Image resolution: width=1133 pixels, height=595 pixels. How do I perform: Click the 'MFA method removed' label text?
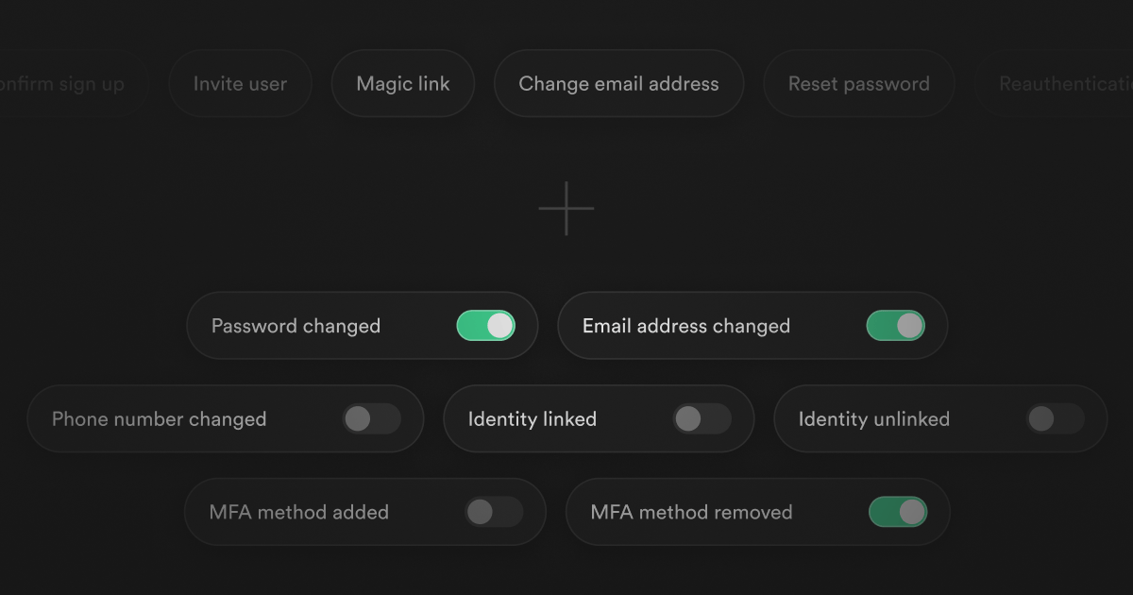tap(691, 512)
